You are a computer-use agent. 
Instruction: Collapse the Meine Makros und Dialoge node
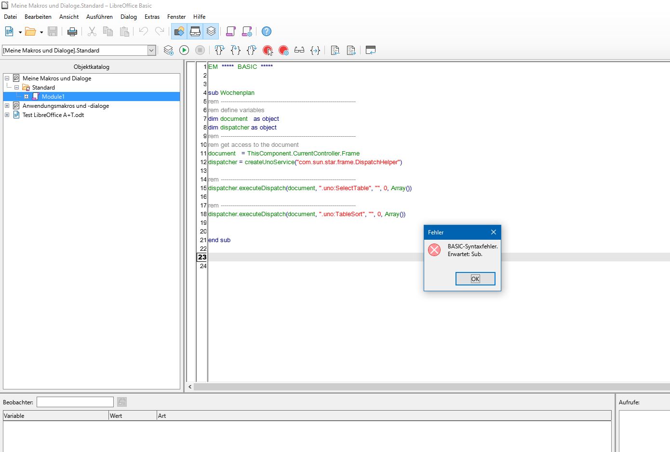[x=7, y=78]
